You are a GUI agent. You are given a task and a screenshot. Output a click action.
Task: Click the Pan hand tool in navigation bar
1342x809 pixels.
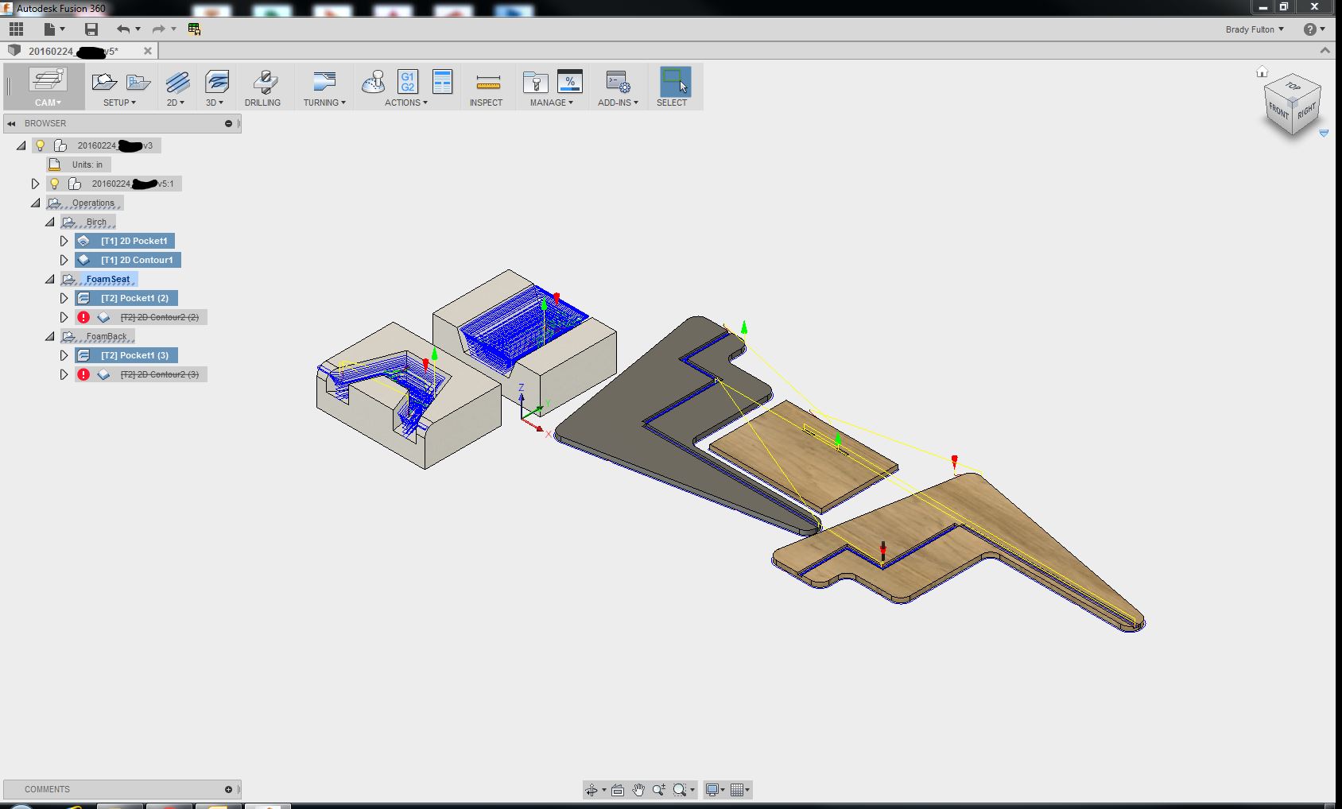tap(638, 790)
